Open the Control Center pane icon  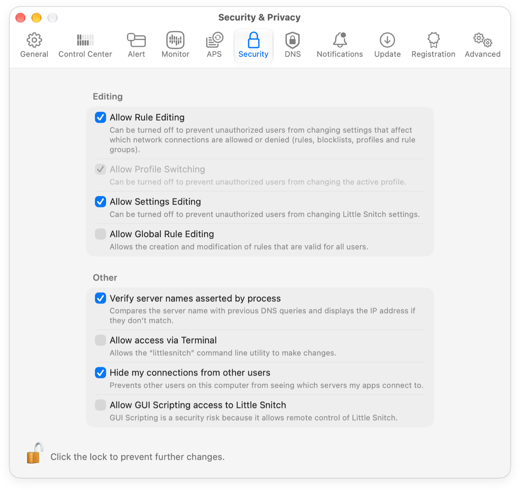85,40
